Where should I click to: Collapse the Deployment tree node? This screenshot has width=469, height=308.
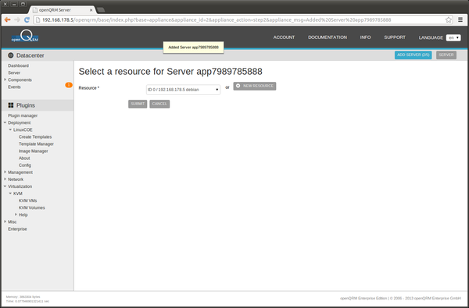click(x=5, y=122)
